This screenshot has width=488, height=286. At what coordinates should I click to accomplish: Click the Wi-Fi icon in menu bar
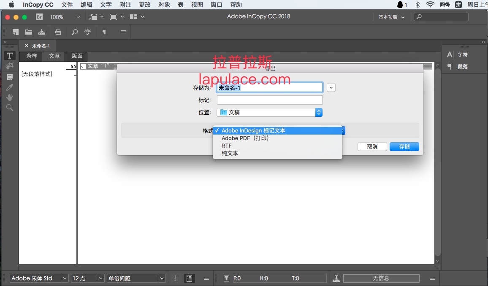(x=430, y=4)
